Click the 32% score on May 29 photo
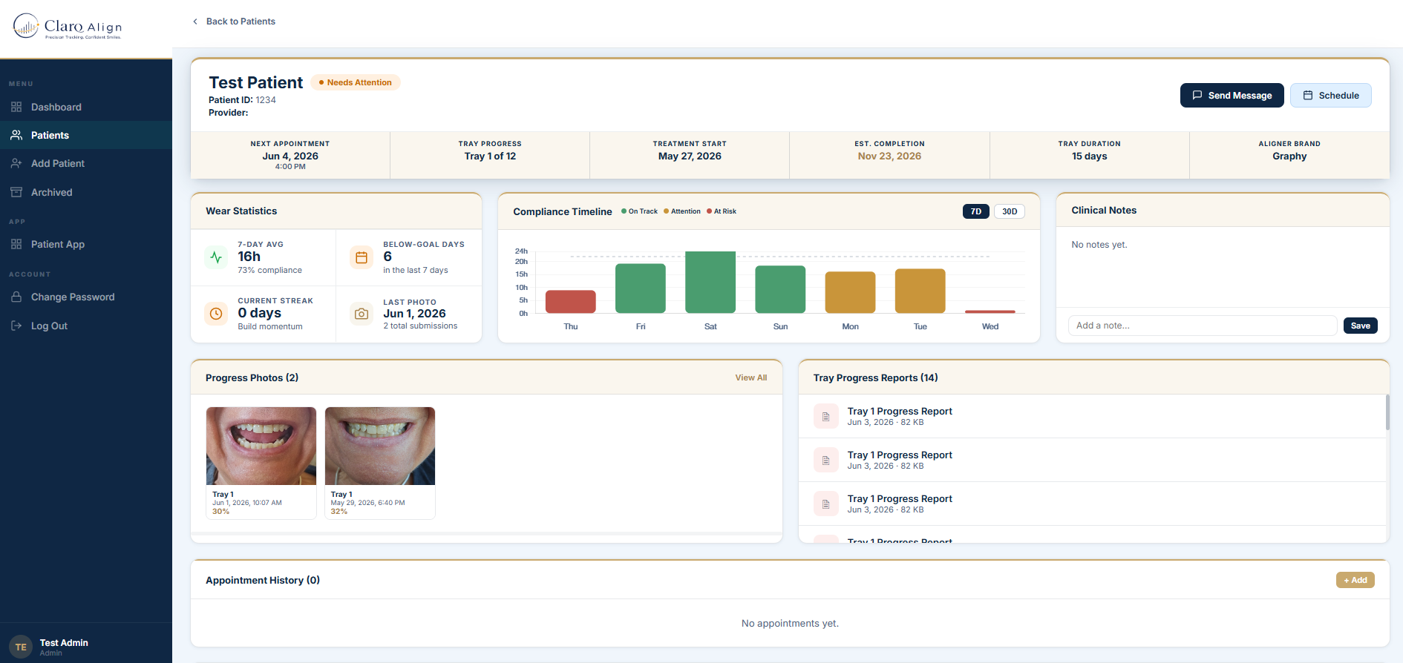 tap(339, 512)
